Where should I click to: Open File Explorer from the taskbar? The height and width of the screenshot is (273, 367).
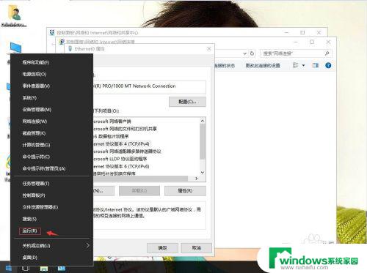click(44, 269)
